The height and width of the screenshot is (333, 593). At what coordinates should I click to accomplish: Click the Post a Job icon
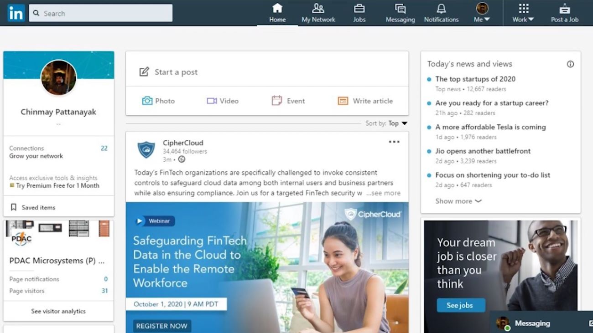coord(565,8)
